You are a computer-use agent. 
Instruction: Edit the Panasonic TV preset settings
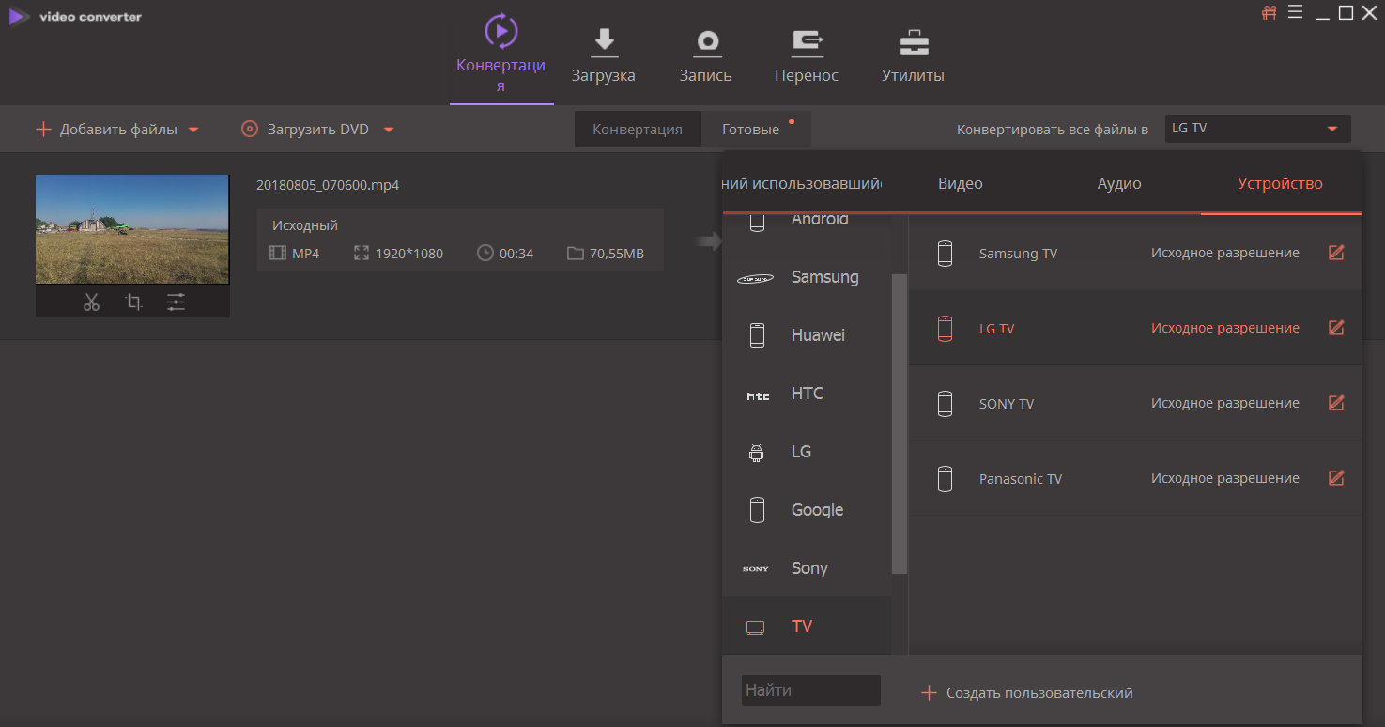click(1336, 478)
